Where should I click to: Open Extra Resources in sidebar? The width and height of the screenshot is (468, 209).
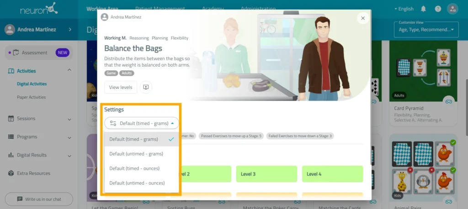[33, 173]
